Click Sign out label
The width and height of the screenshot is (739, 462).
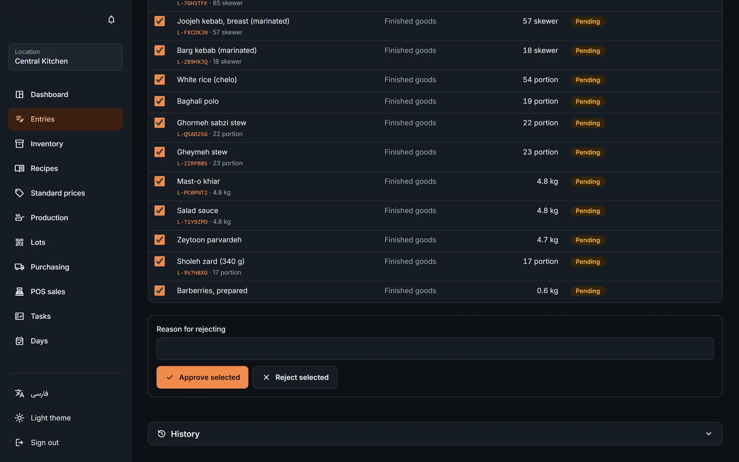pos(45,443)
